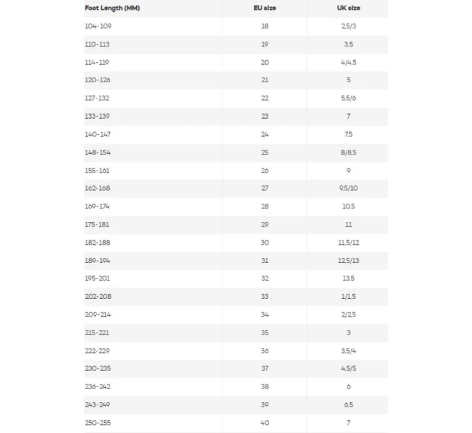Click the EU size column header
This screenshot has width=472, height=433.
tap(264, 8)
